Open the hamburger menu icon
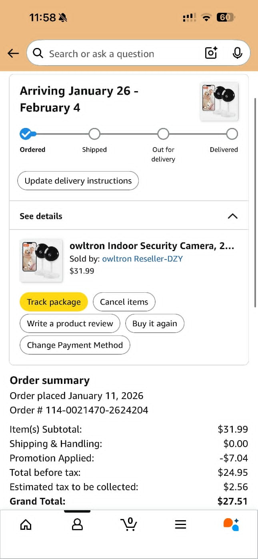The height and width of the screenshot is (559, 258). tap(180, 524)
